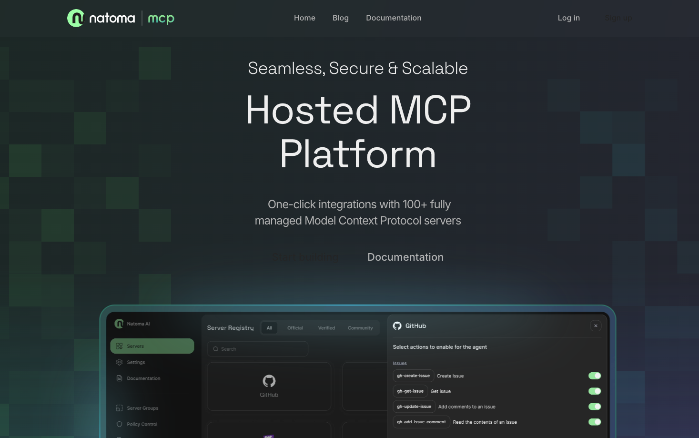This screenshot has width=699, height=438.
Task: Click the 'Create issue' description text
Action: point(450,376)
